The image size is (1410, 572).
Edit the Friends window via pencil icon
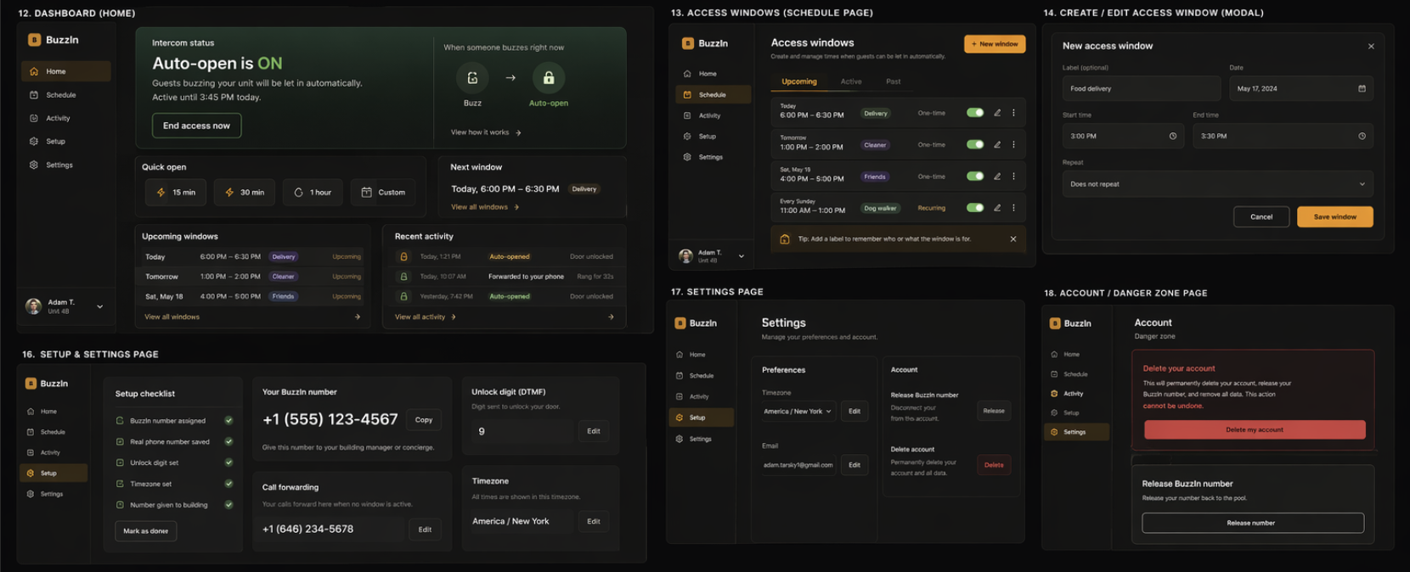click(997, 177)
